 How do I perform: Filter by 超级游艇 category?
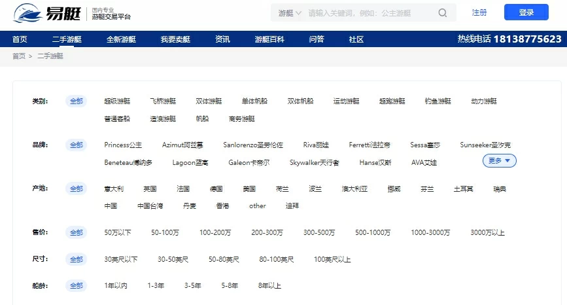[x=117, y=101]
